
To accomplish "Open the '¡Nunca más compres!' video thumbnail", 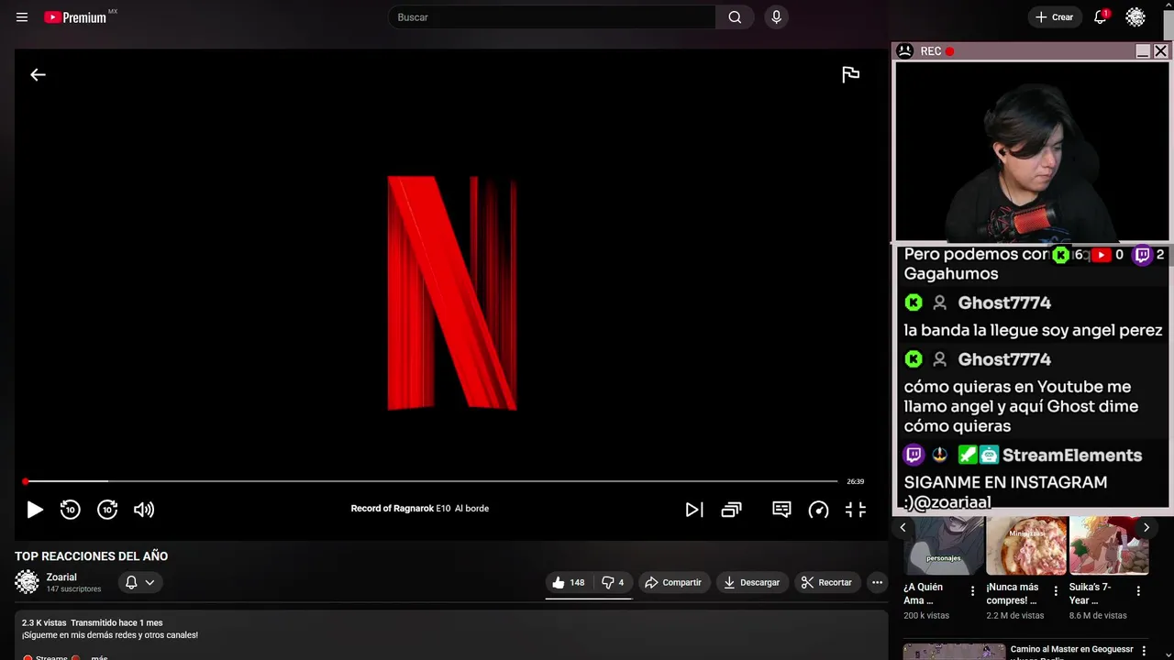I will pyautogui.click(x=1026, y=545).
